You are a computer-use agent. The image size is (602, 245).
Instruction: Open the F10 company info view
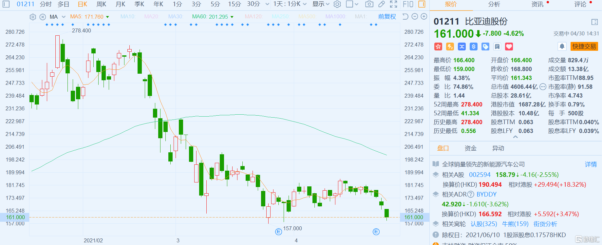408,4
